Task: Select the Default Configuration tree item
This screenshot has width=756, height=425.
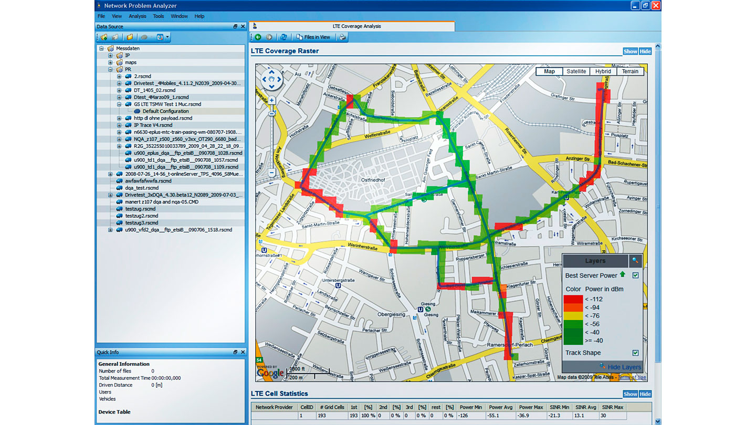Action: pos(165,111)
